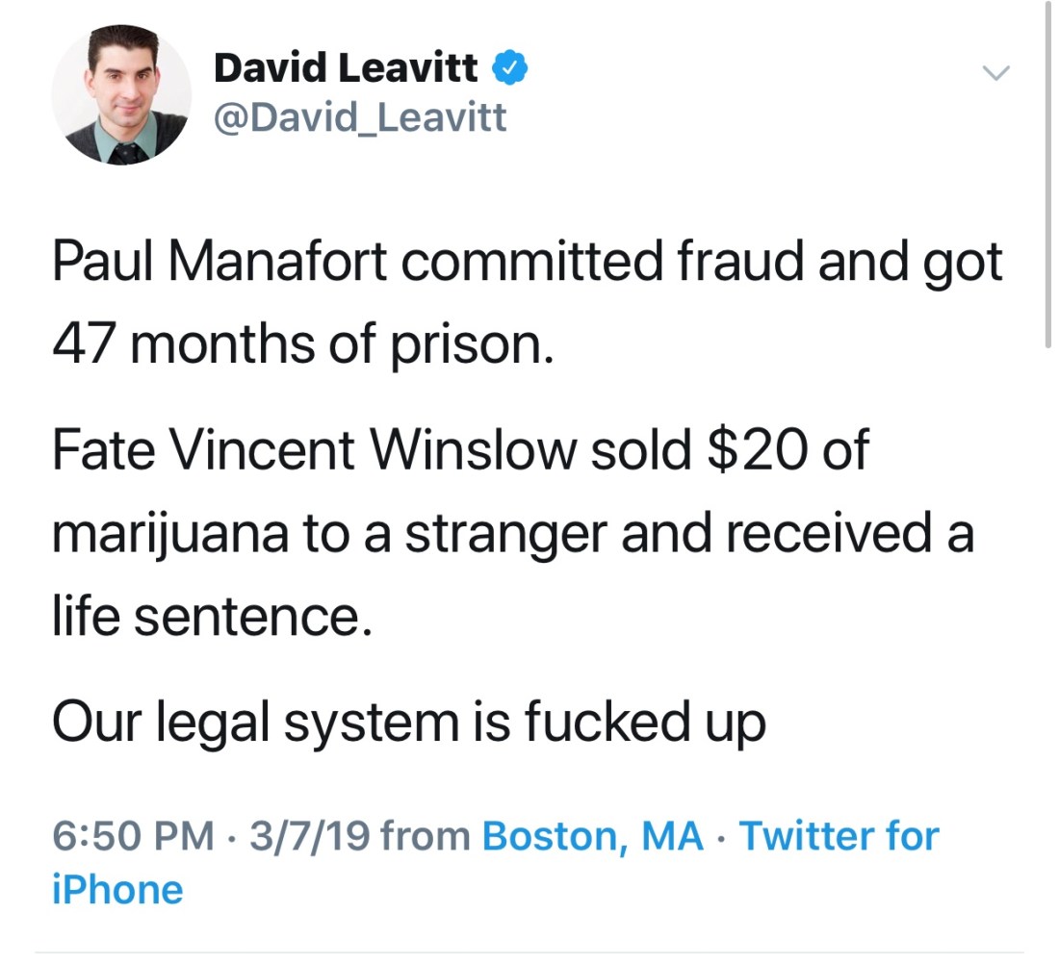Click the "Our legal system" closing sentence
The width and height of the screenshot is (1059, 964).
pos(408,723)
